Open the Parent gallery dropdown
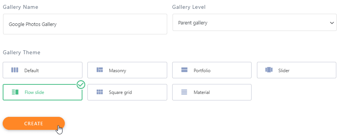 coord(255,23)
